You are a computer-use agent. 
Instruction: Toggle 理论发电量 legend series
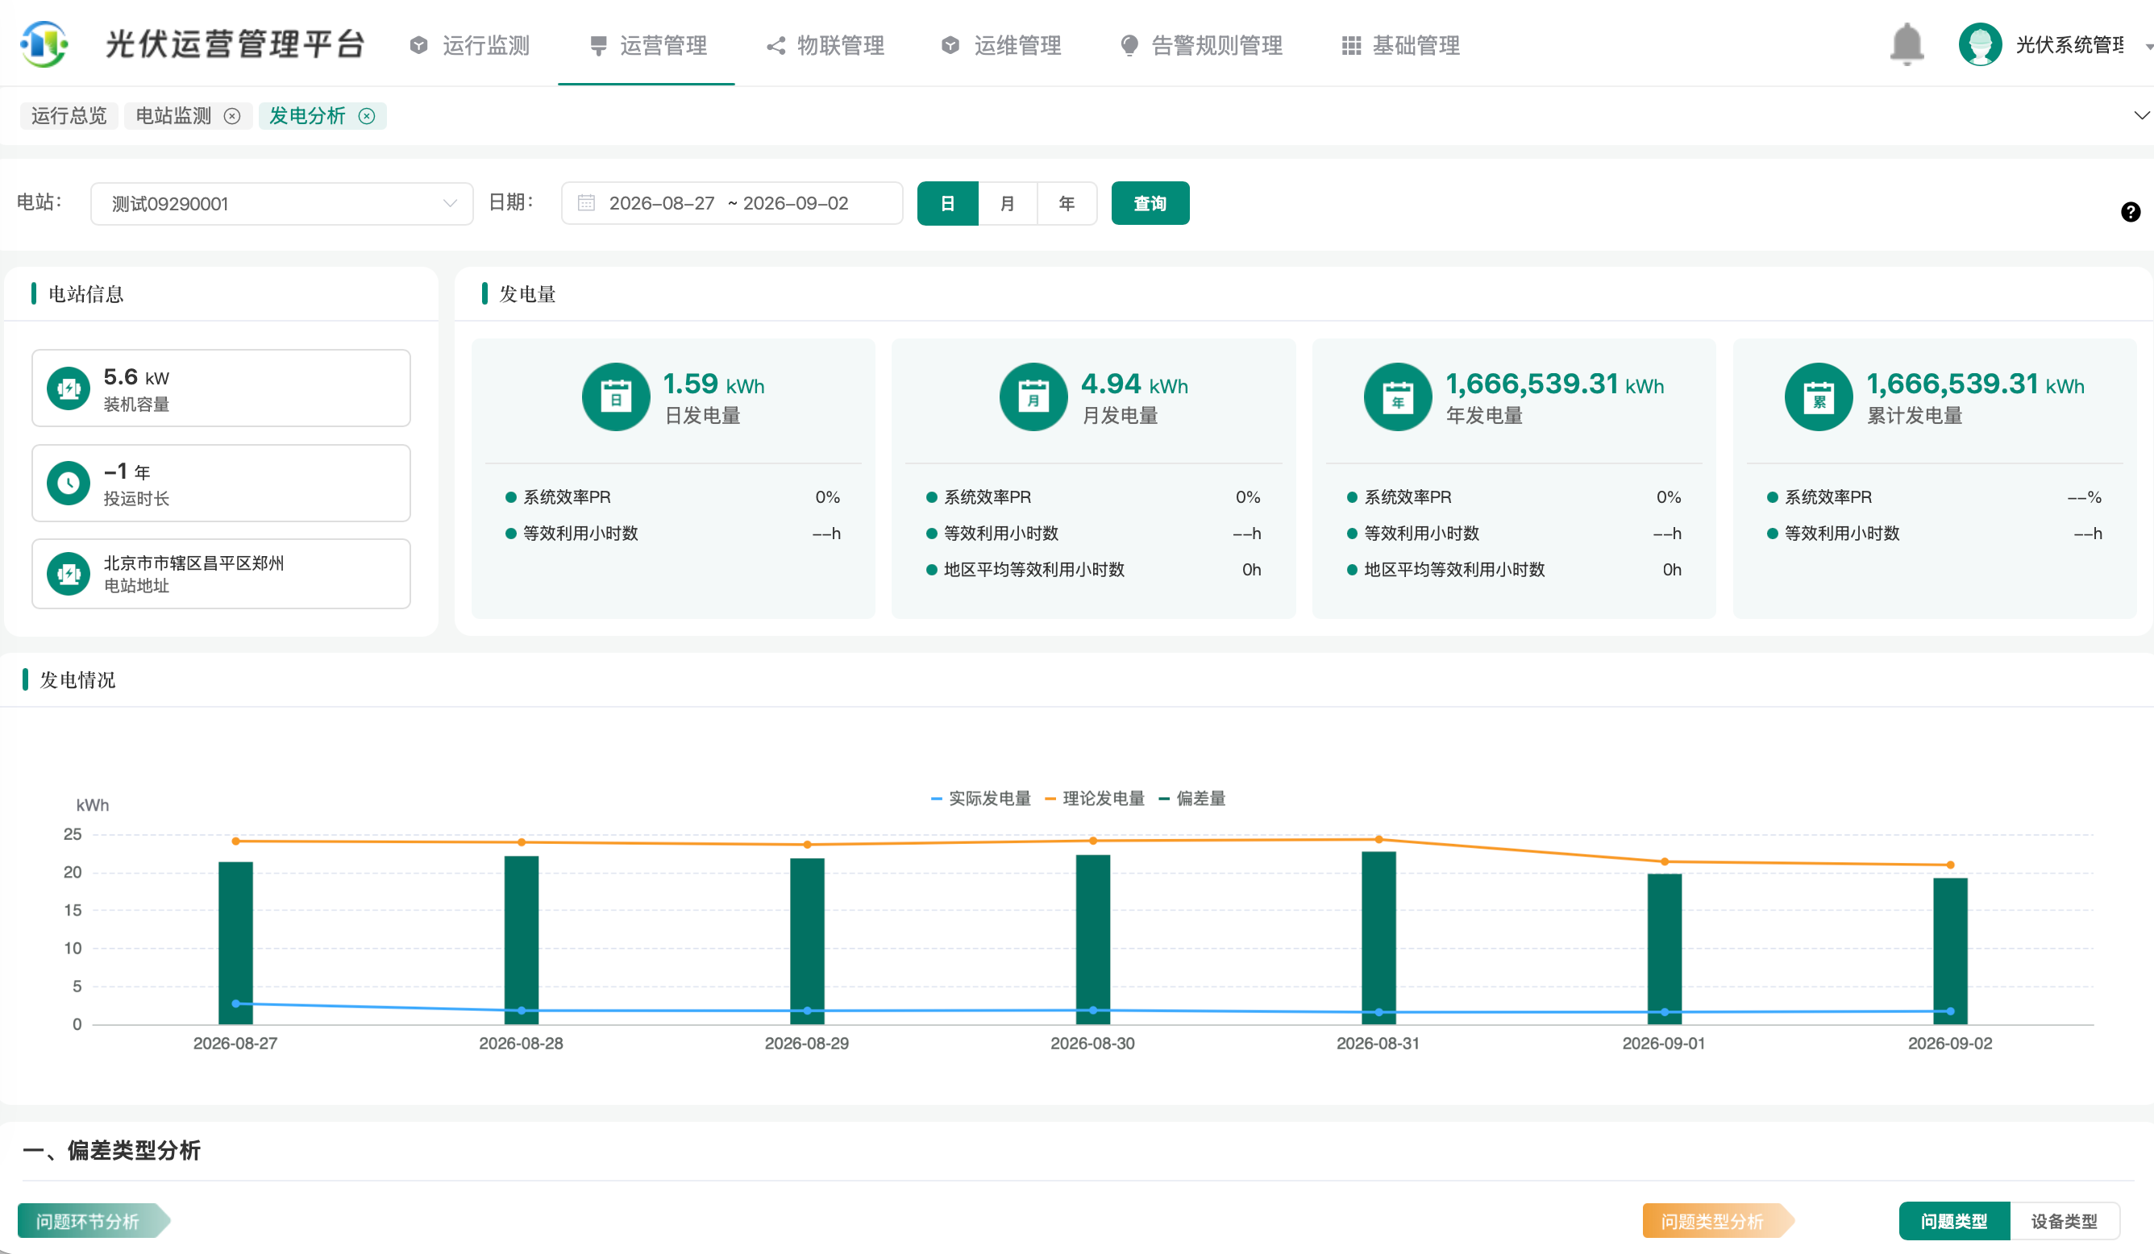tap(1095, 799)
